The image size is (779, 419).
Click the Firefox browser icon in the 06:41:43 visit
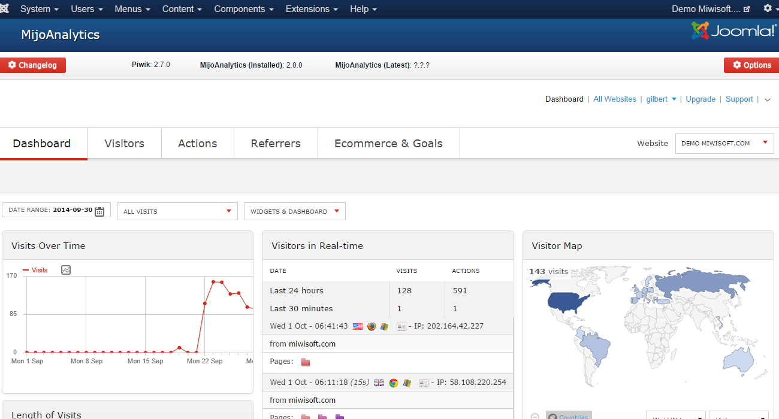coord(372,326)
